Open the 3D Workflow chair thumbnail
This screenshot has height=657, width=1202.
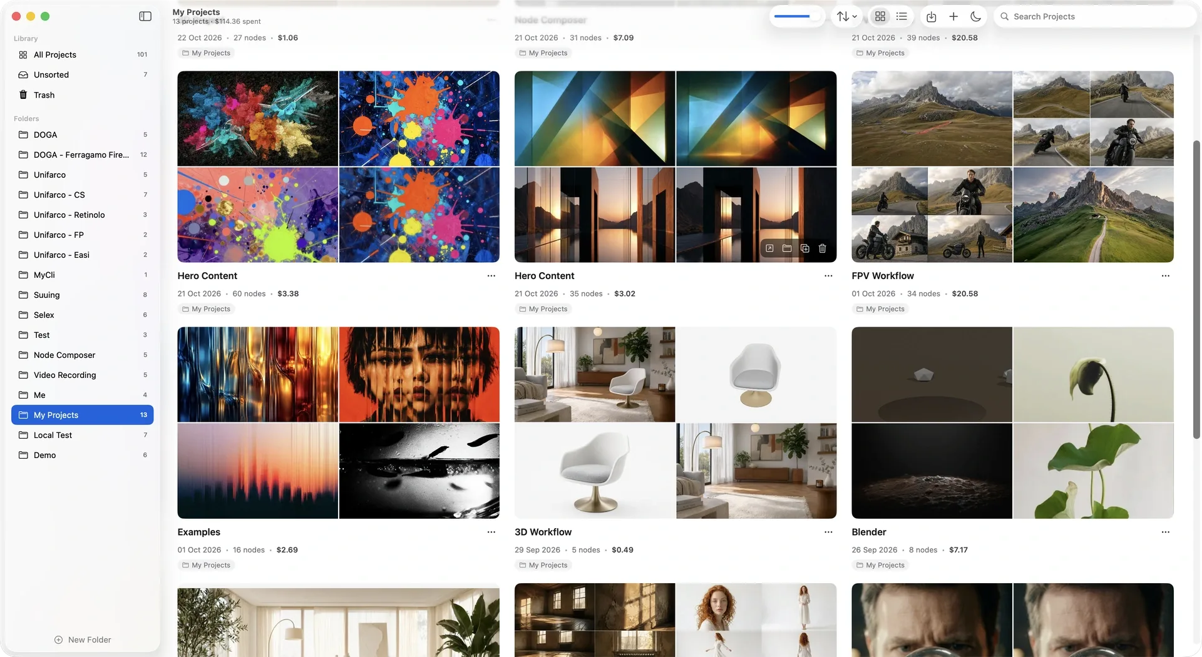(x=675, y=423)
